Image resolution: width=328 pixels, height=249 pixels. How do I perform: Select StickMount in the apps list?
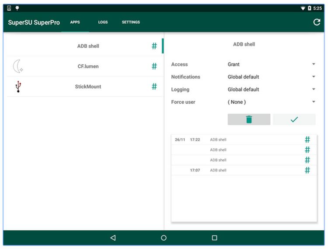85,86
